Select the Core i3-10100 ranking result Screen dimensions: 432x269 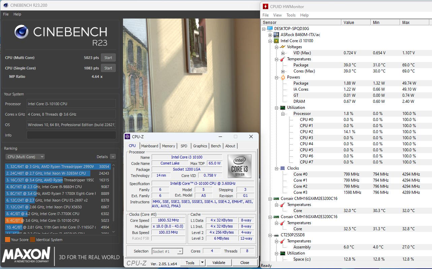point(58,220)
